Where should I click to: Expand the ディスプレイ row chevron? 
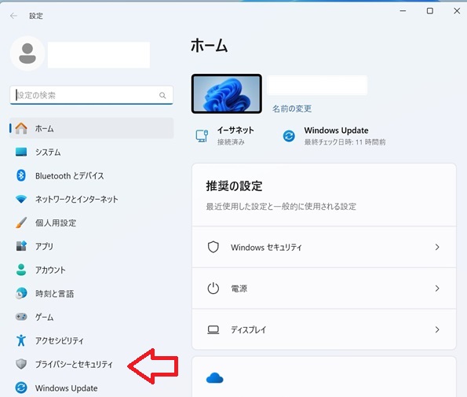point(437,329)
